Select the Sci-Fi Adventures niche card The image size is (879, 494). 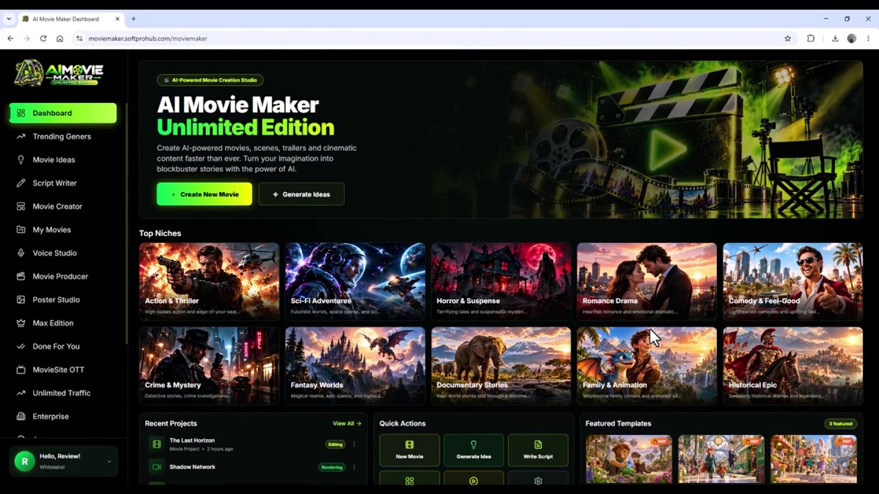pos(355,281)
